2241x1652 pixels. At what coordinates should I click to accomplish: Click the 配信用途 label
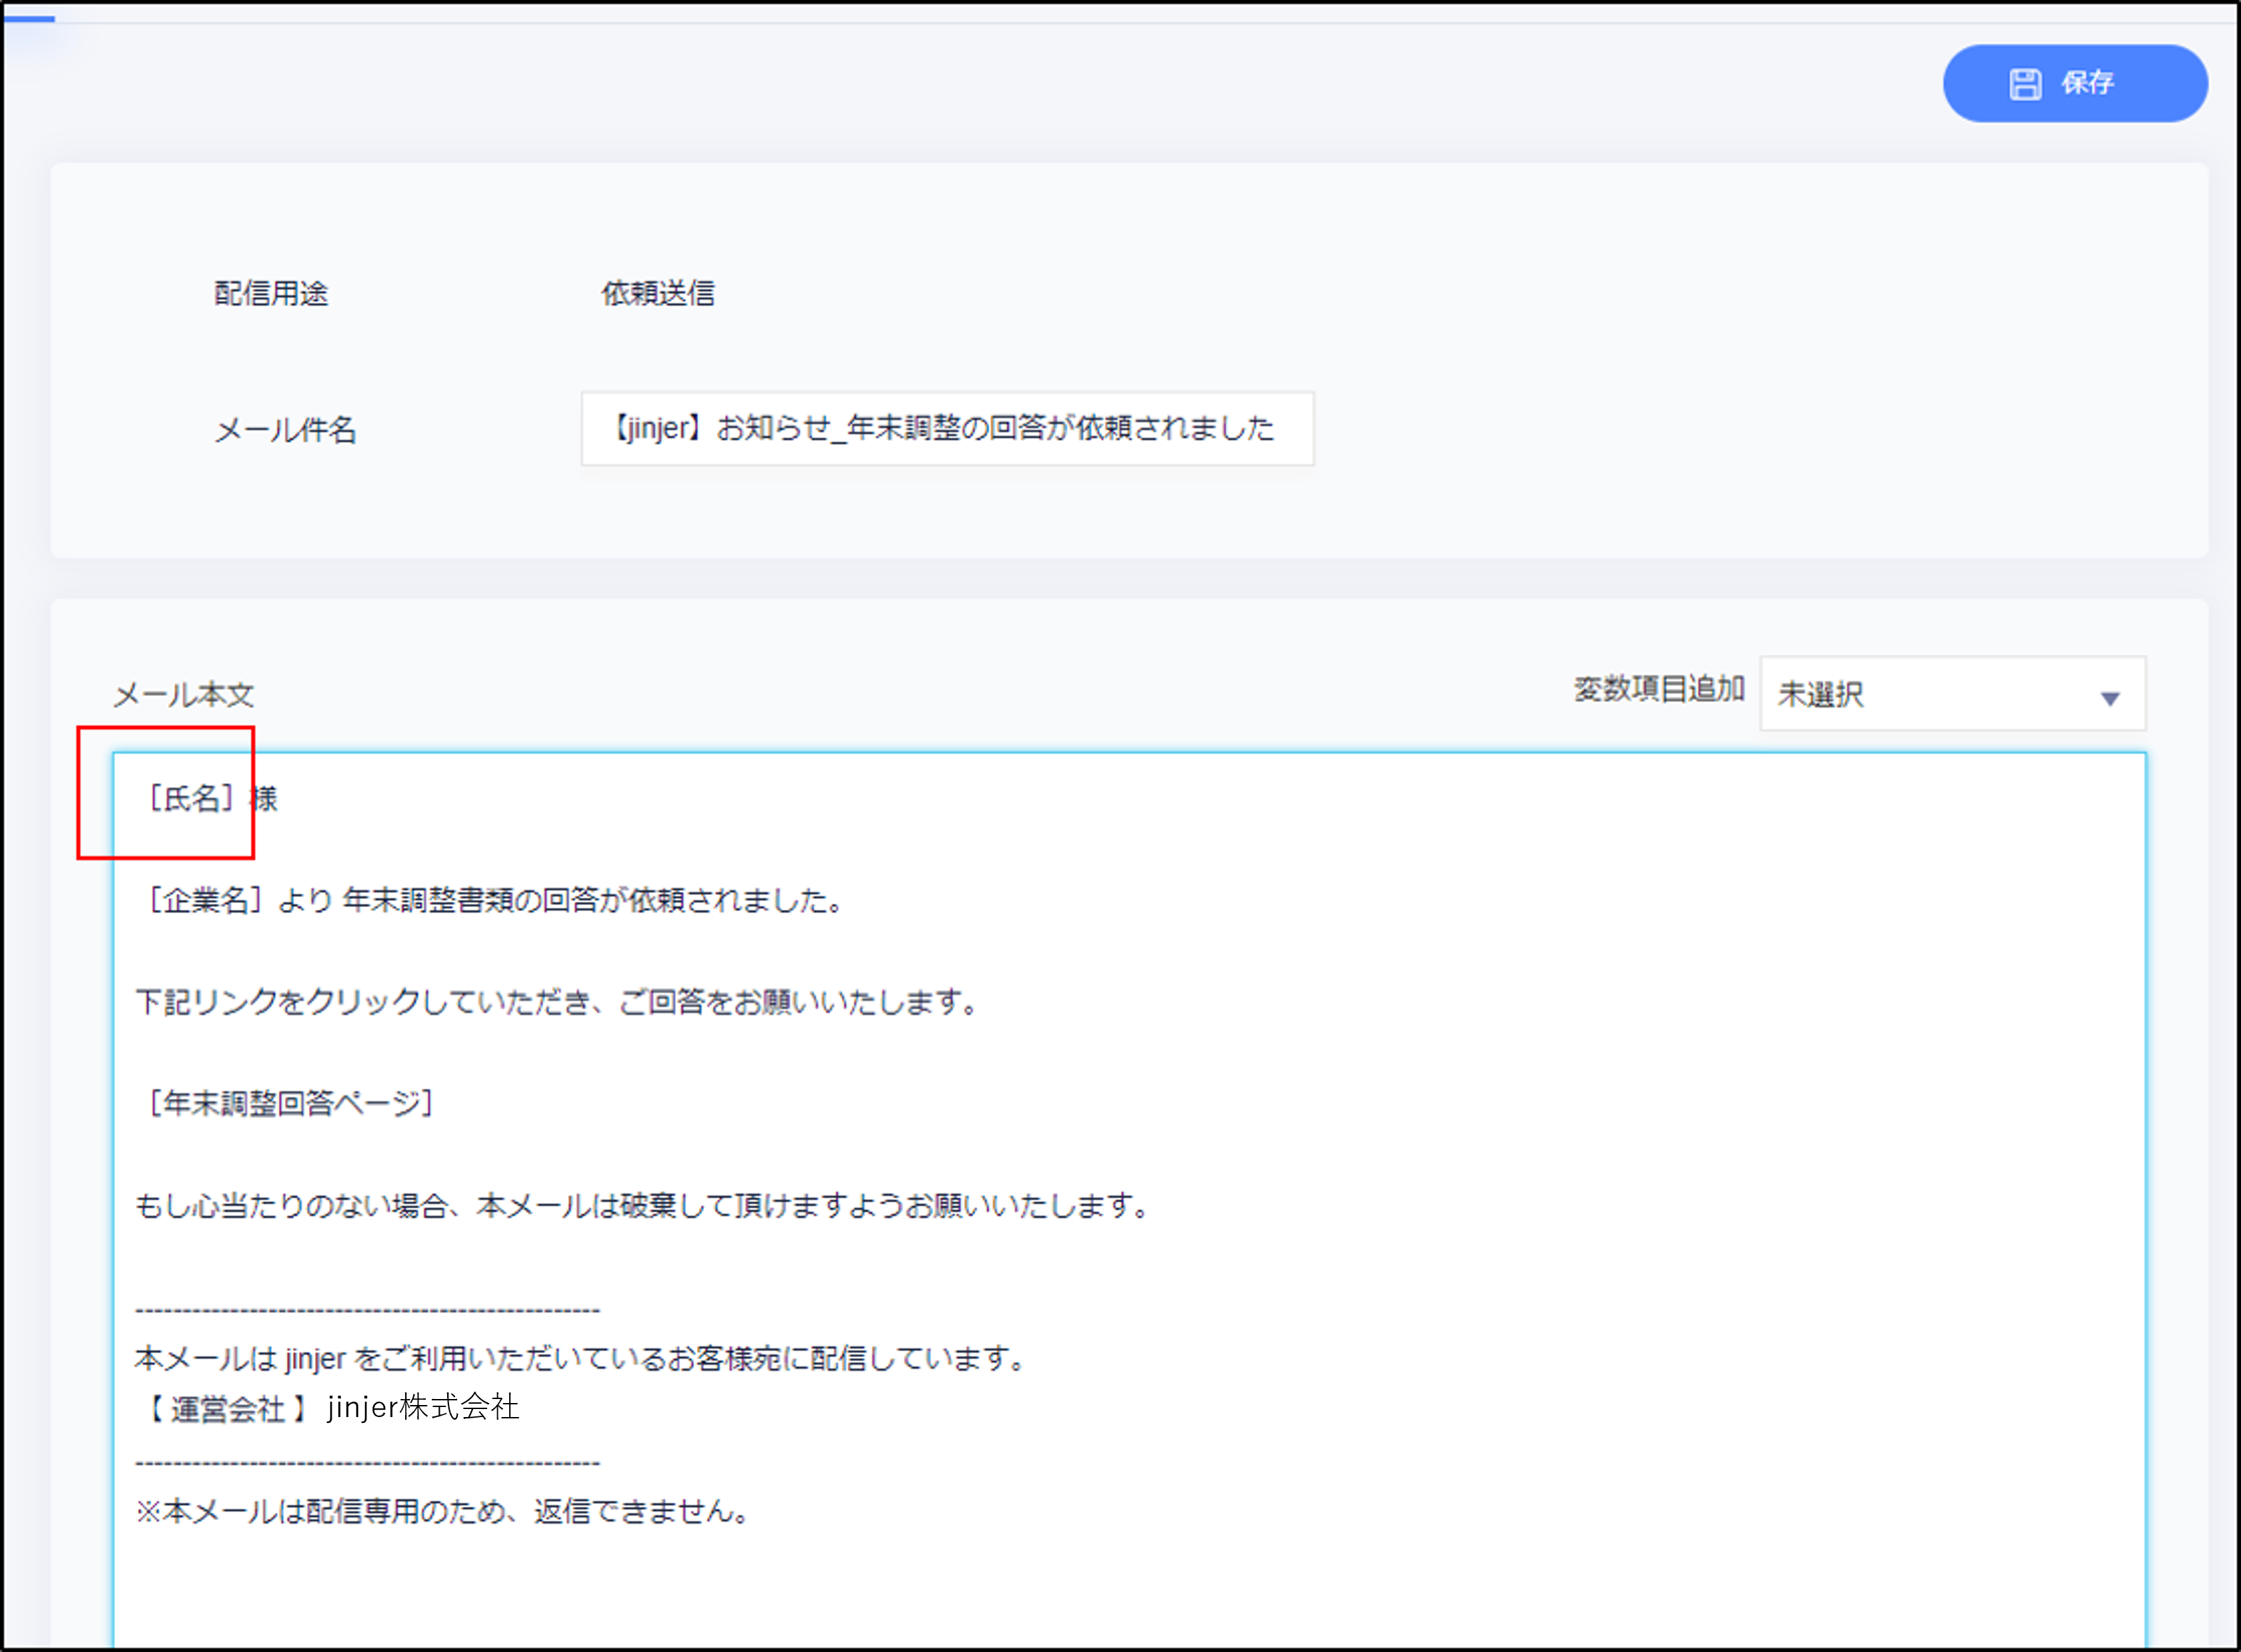click(x=271, y=294)
